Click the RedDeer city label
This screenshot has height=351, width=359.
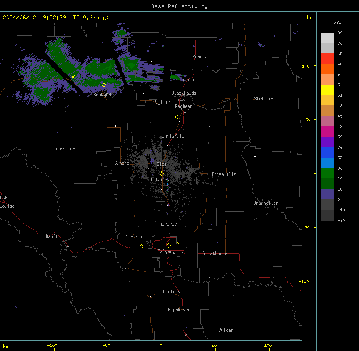[183, 106]
